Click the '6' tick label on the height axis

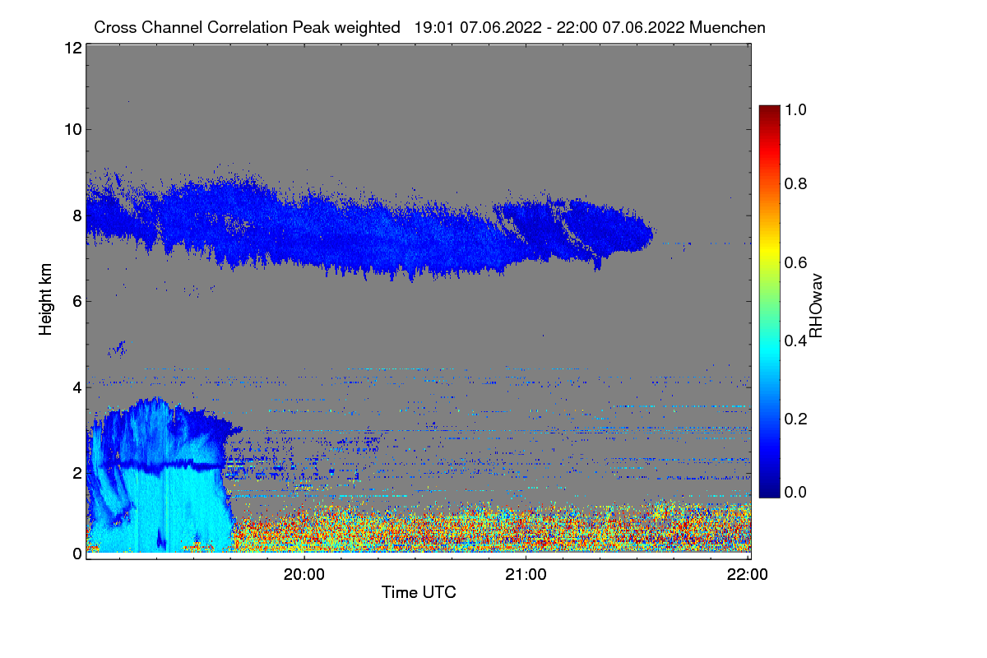click(77, 301)
